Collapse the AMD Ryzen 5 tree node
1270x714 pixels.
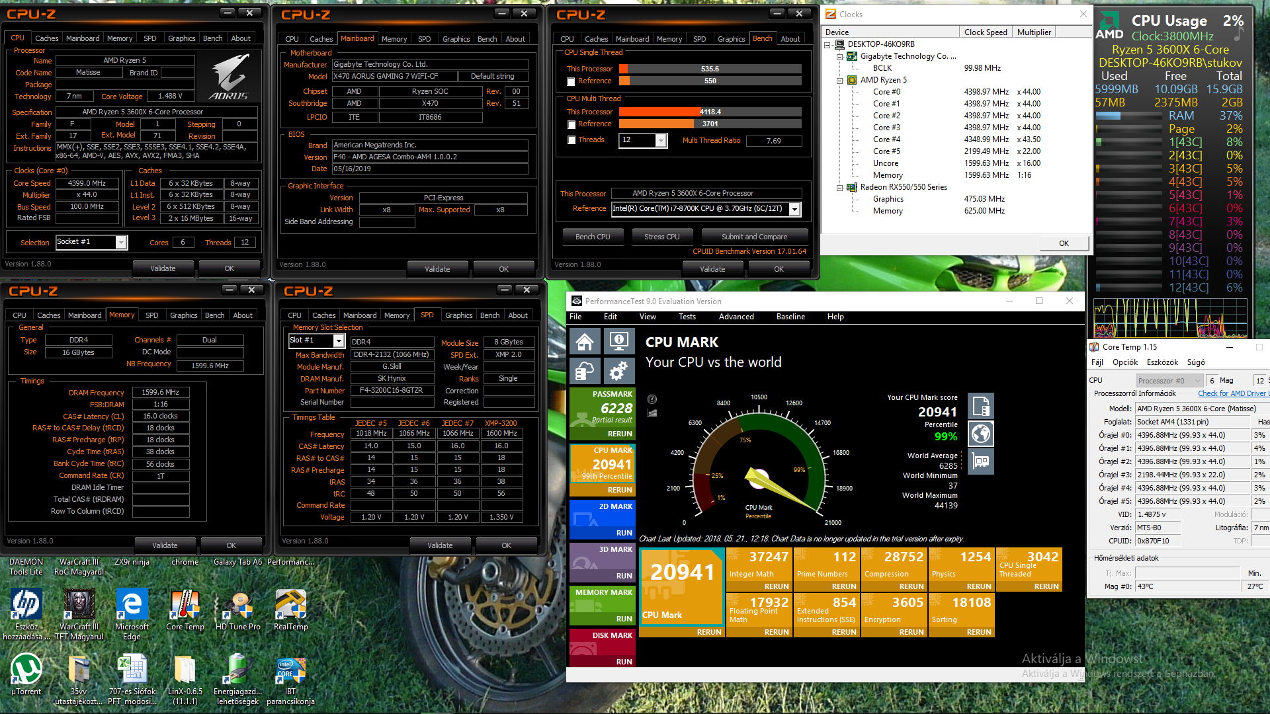point(840,80)
